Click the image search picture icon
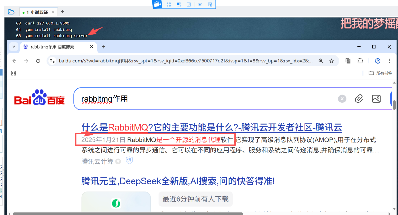 (376, 99)
